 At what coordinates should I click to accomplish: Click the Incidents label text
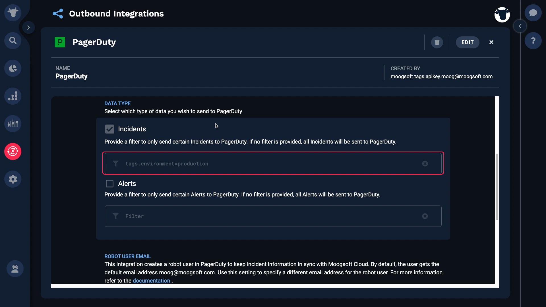tap(132, 129)
